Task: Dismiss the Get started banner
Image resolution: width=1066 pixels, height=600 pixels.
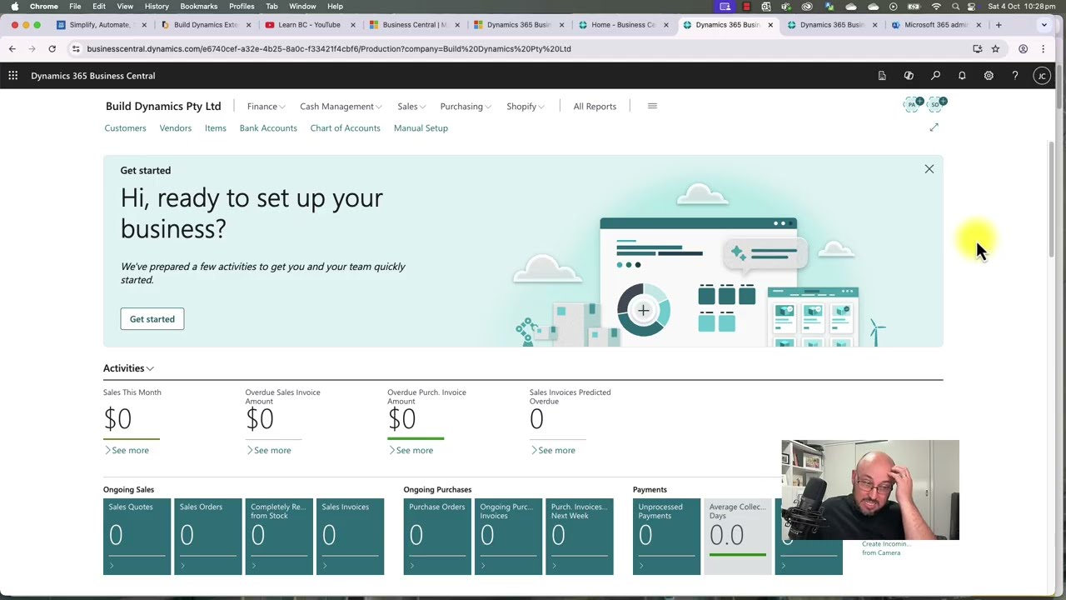Action: tap(929, 169)
